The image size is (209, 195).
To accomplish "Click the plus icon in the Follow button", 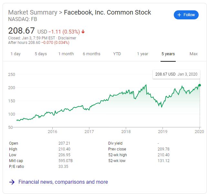I will 179,15.
